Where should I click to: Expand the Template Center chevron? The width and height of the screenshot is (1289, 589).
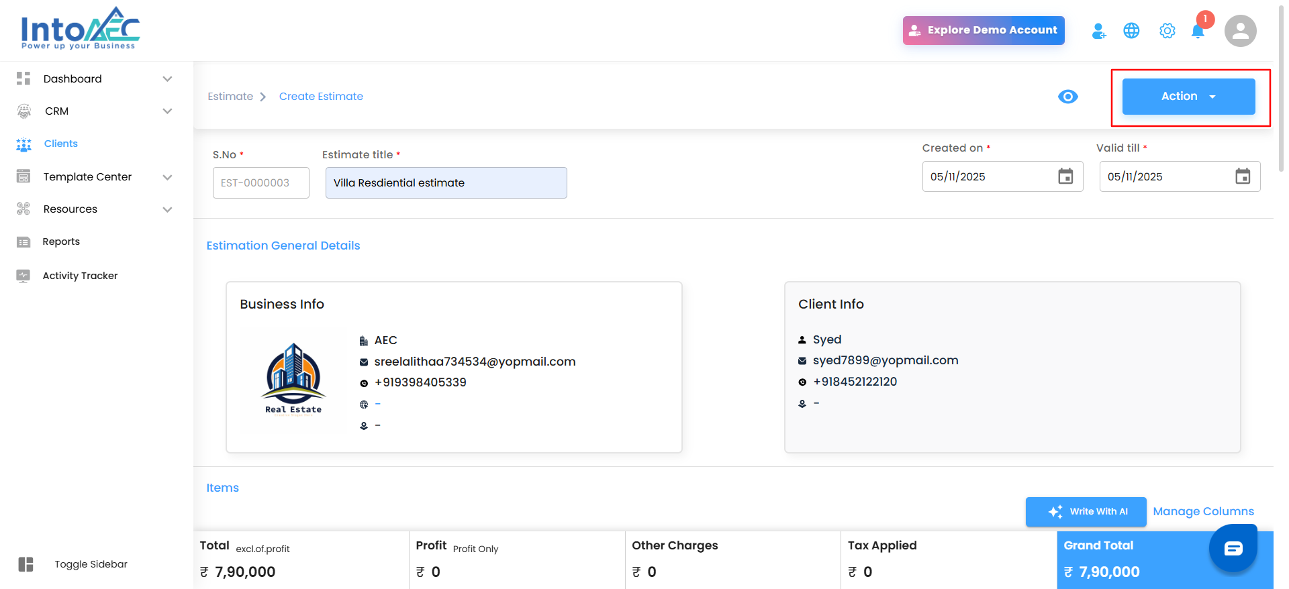point(168,177)
